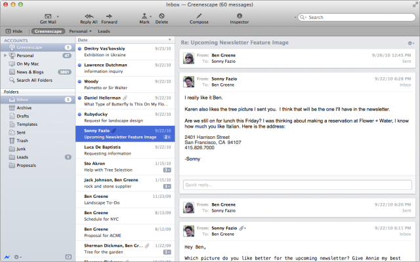Open the Inspector info icon
This screenshot has height=262, width=420.
tap(239, 16)
